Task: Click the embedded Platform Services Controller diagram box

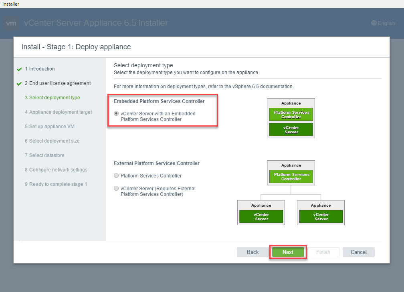Action: [291, 115]
